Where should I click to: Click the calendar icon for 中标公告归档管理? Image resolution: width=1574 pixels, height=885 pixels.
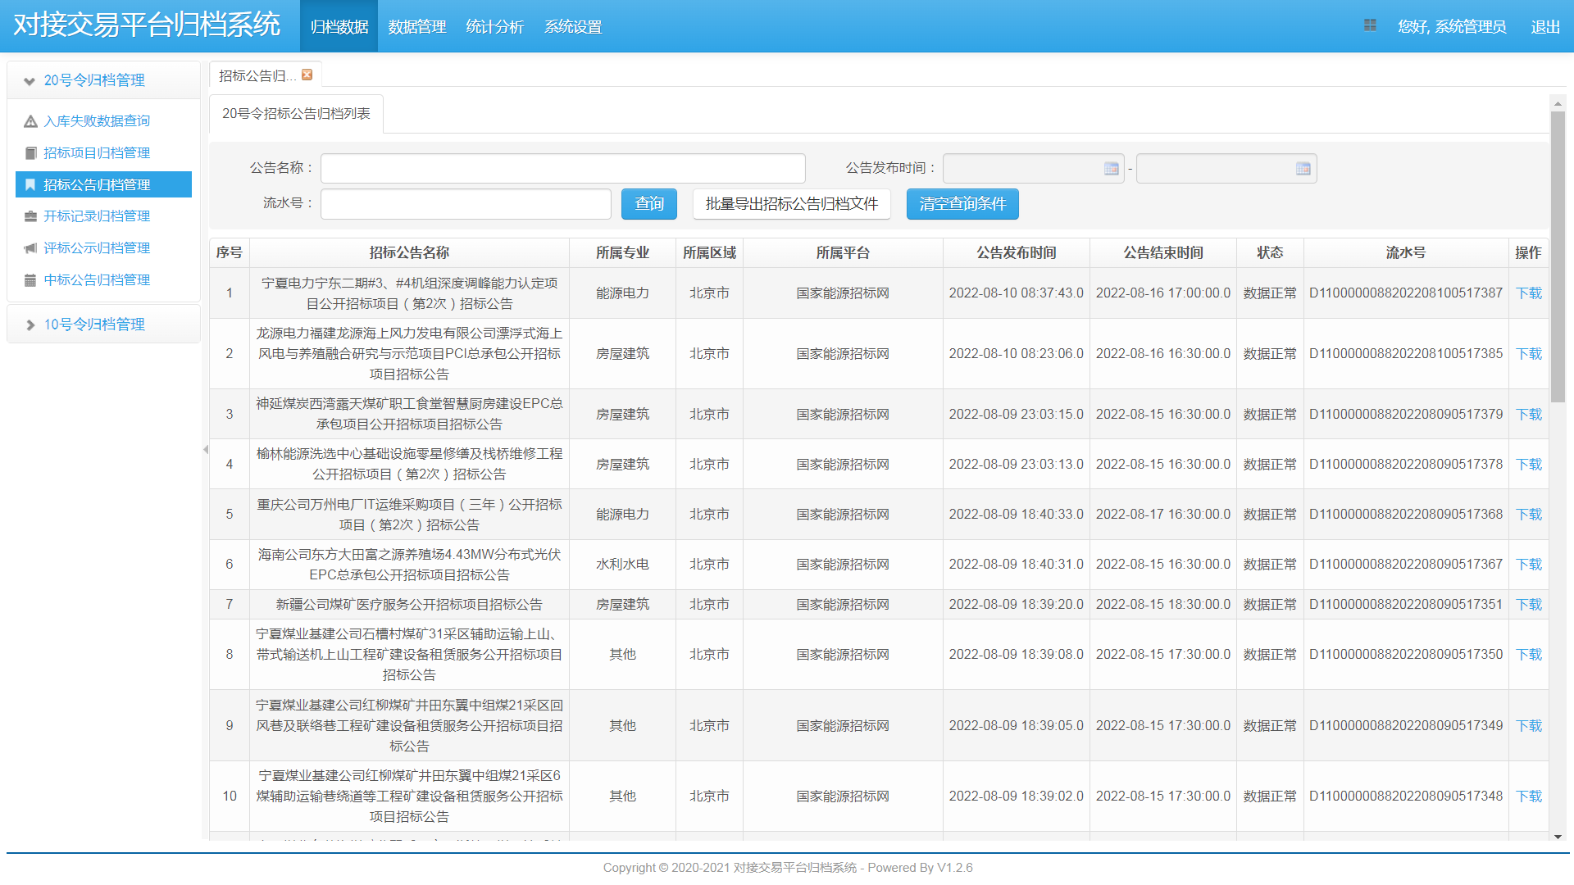click(x=30, y=280)
